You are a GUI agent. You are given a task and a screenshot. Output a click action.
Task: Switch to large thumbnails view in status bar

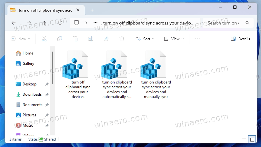pos(252,140)
